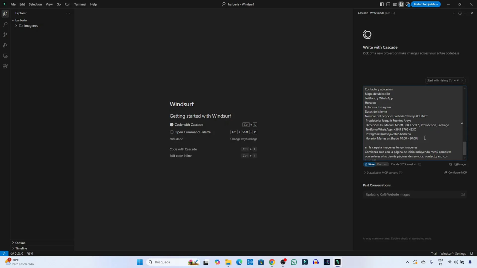Start a new Cascade conversation with plus icon
477x268 pixels.
(x=454, y=13)
